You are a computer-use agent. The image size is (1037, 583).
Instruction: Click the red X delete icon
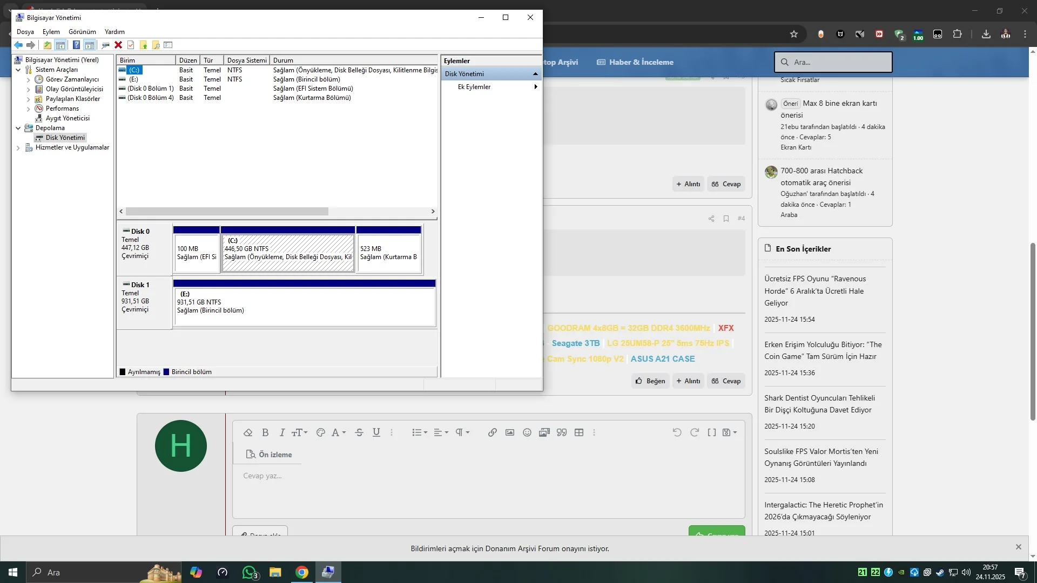click(x=118, y=45)
